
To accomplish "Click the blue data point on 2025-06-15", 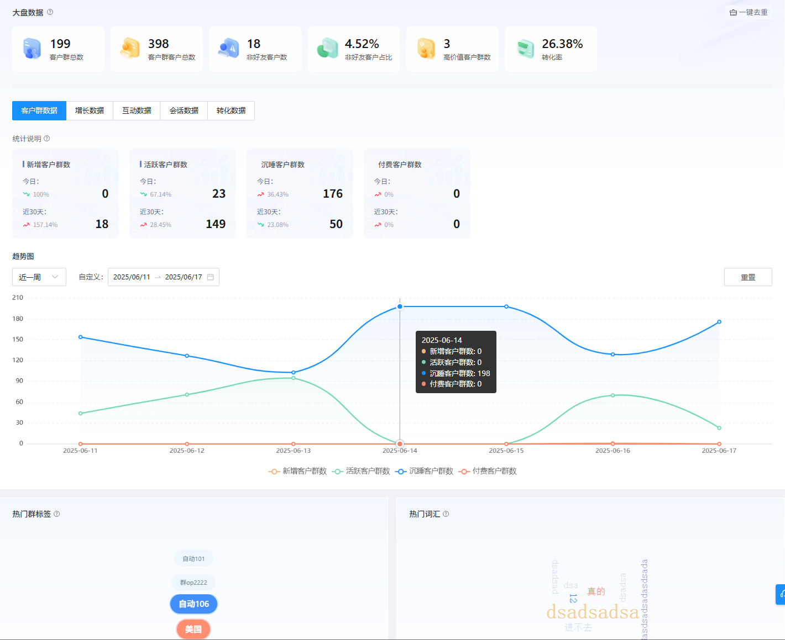I will (506, 306).
